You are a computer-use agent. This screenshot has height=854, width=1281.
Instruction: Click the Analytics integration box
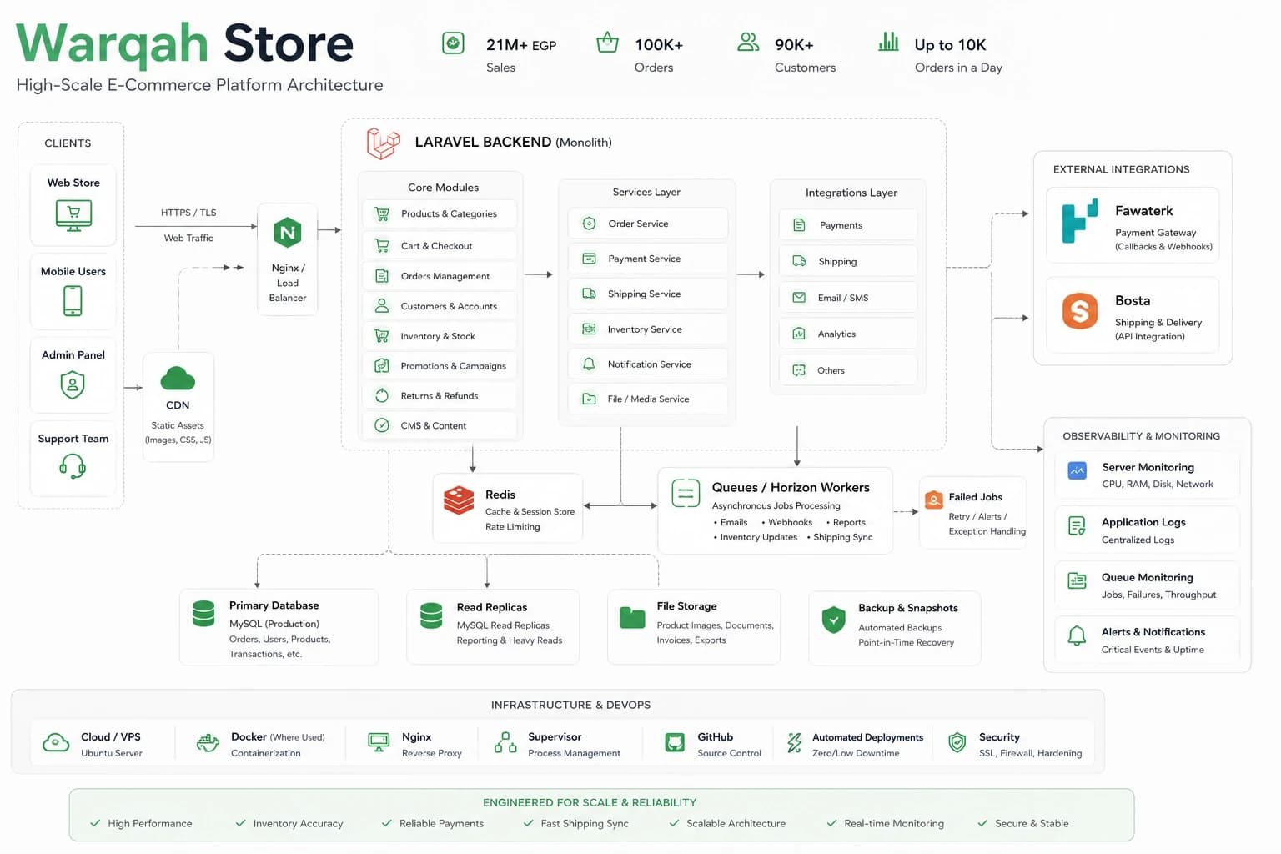848,334
